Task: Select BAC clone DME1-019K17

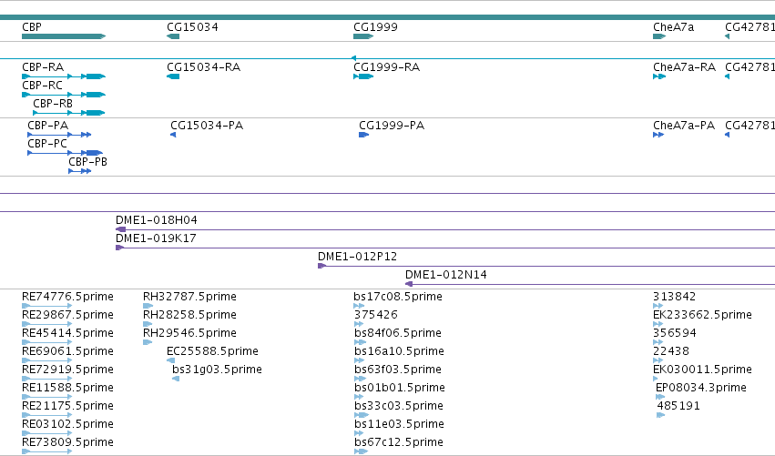Action: [156, 238]
